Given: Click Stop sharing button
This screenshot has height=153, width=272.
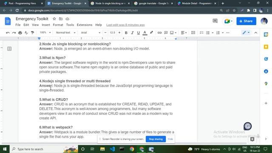Looking at the screenshot, I should 156,139.
